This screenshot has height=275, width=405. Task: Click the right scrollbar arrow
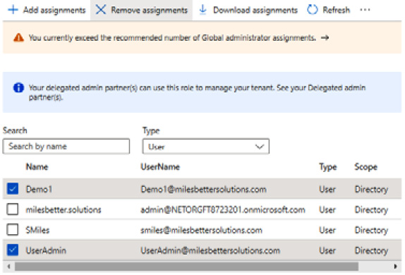pos(395,267)
